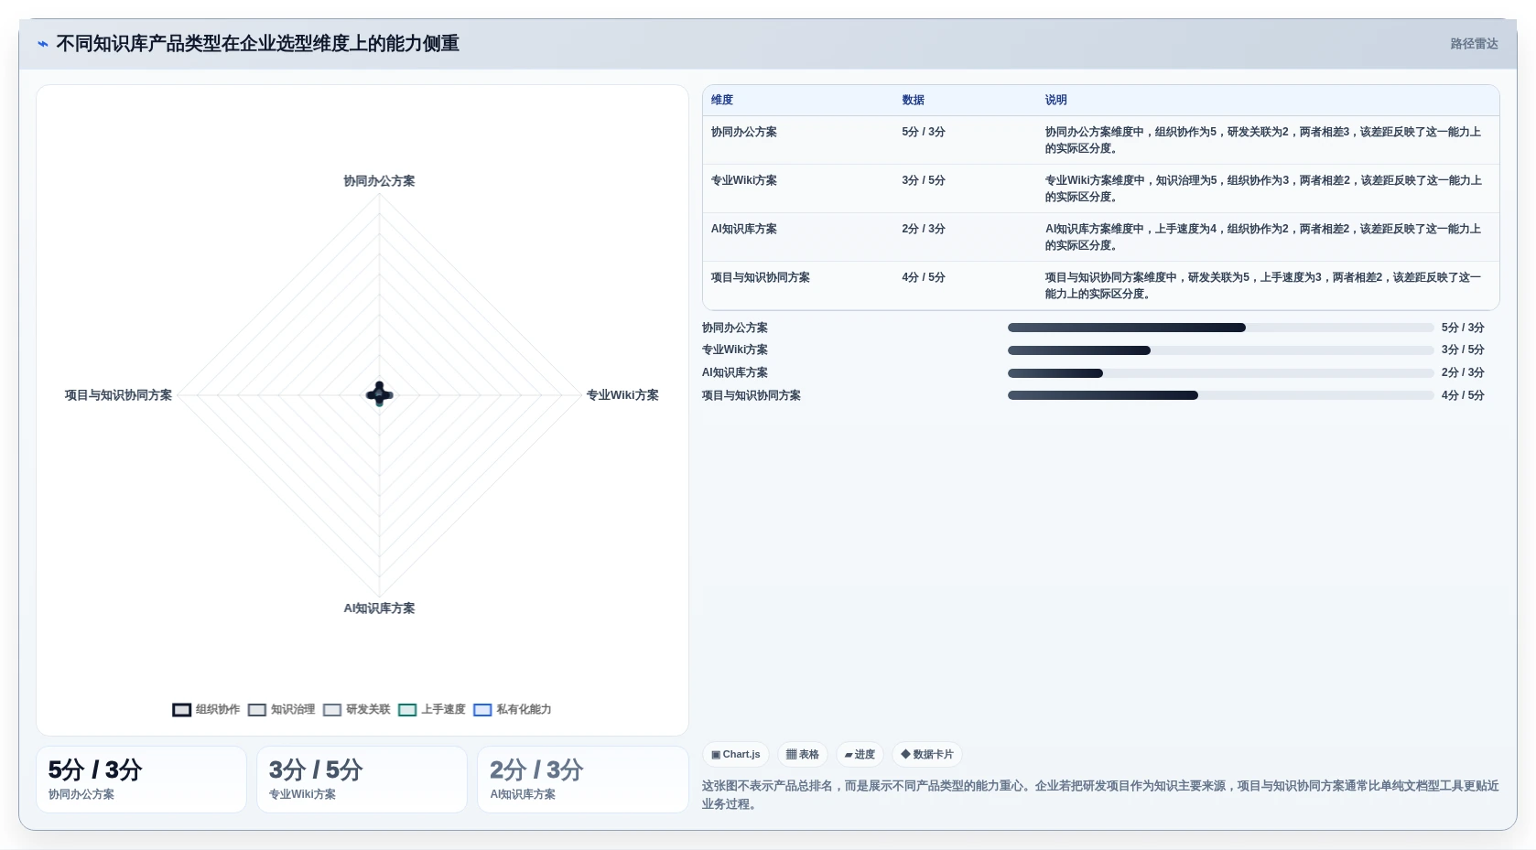Click the 项目与知识协同方案 radar axis label
The width and height of the screenshot is (1536, 850).
[x=118, y=395]
